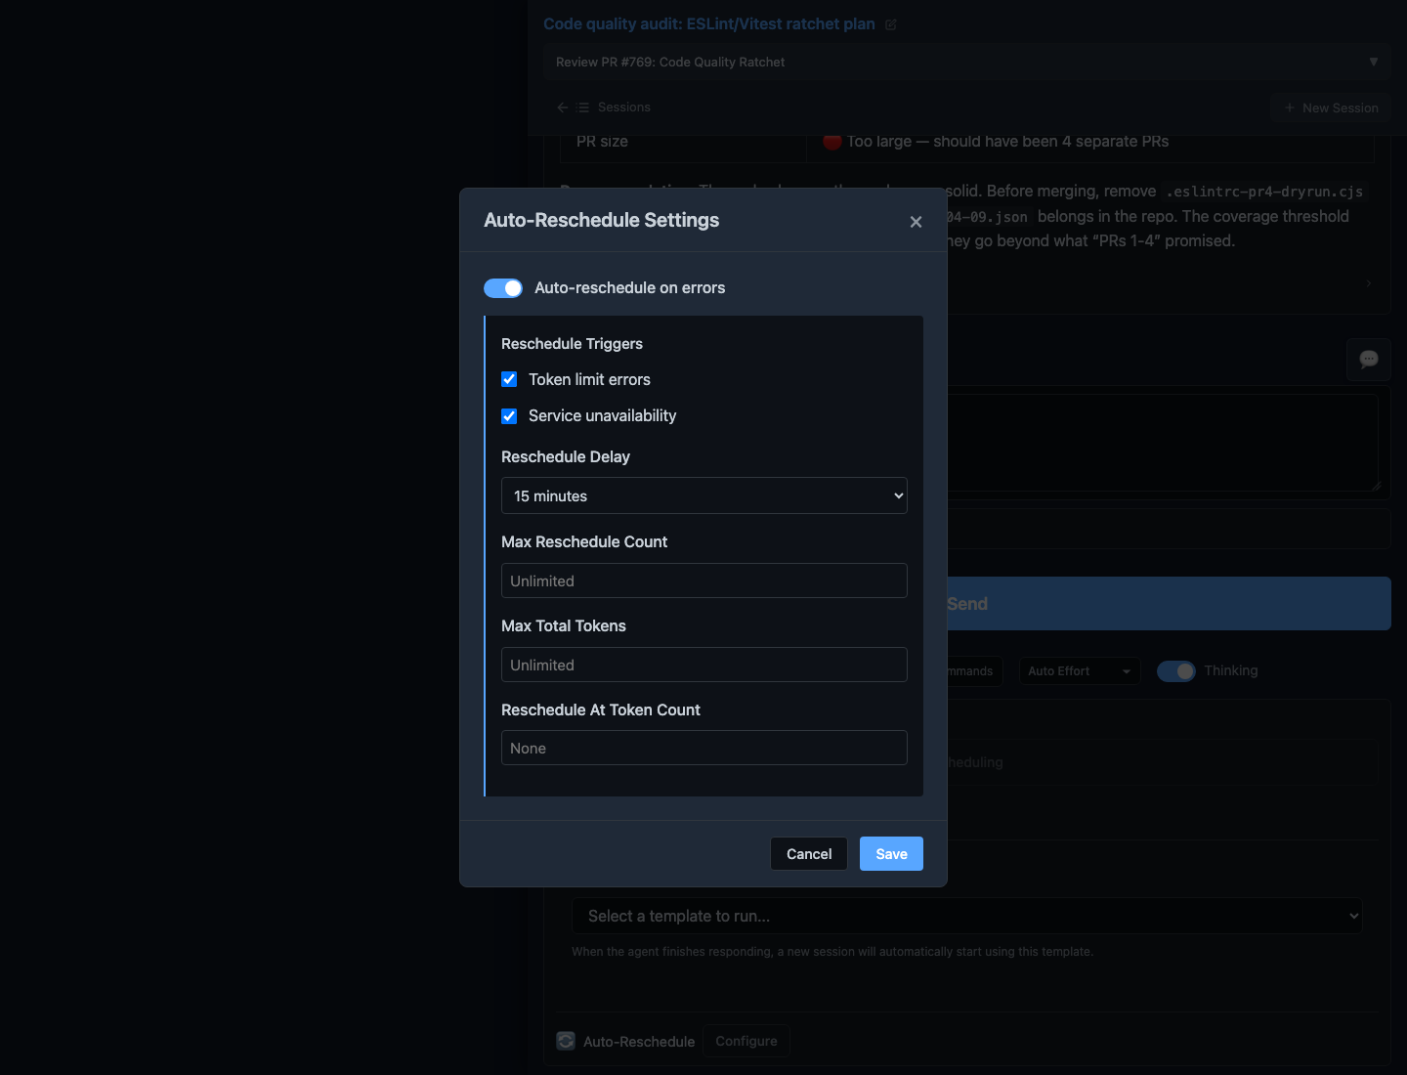Cancel the reschedule settings changes
The height and width of the screenshot is (1075, 1407).
(809, 854)
